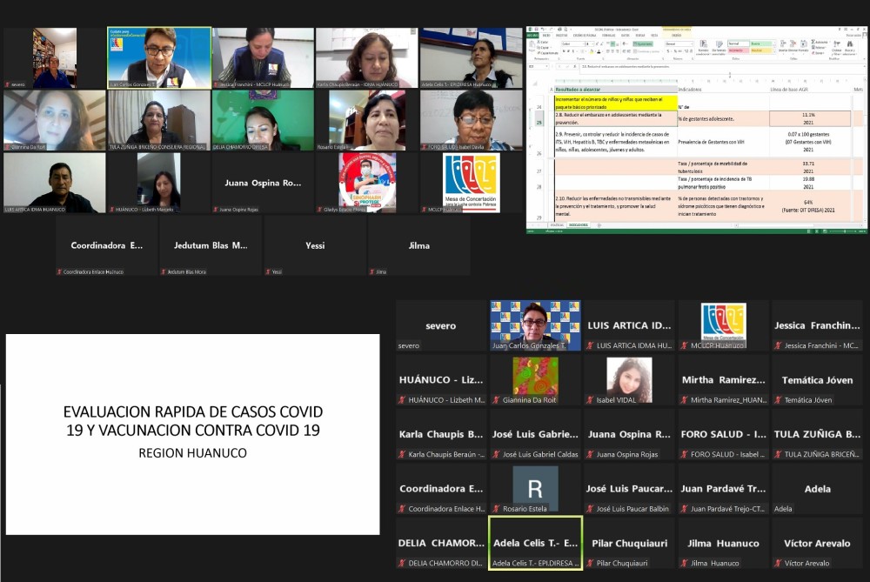This screenshot has width=870, height=582.
Task: Switch to the INDICADORES sheet tab
Action: (x=578, y=224)
